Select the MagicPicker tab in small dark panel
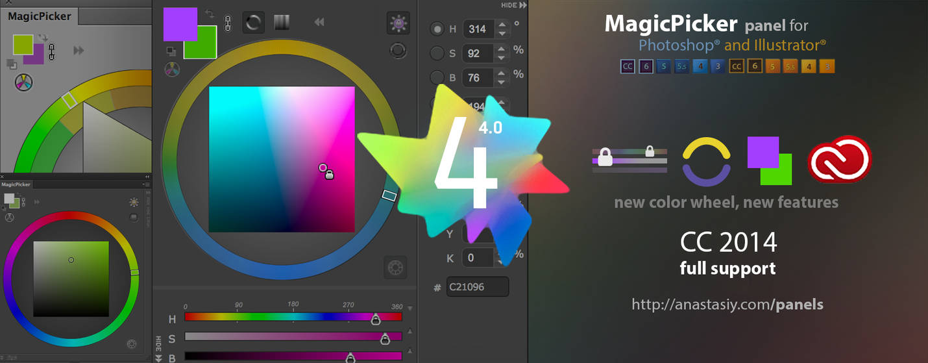This screenshot has width=928, height=363. [x=16, y=184]
